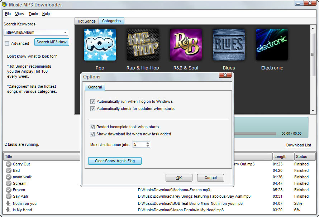319x217 pixels.
Task: Click the 2 tasks are running status text
Action: pyautogui.click(x=22, y=144)
